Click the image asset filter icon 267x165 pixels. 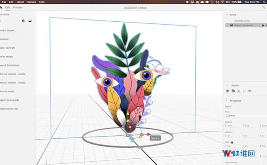30,21
